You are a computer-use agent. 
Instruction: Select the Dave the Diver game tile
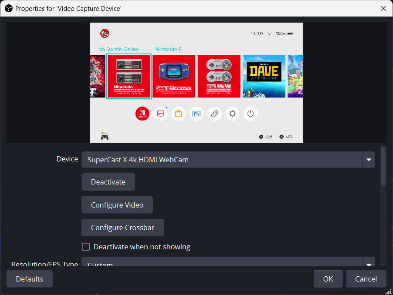264,76
